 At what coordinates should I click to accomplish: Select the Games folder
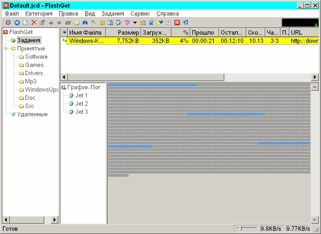click(34, 65)
